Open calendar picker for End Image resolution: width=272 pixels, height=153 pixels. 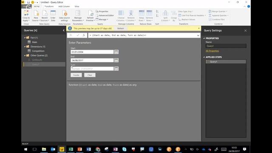[116, 60]
